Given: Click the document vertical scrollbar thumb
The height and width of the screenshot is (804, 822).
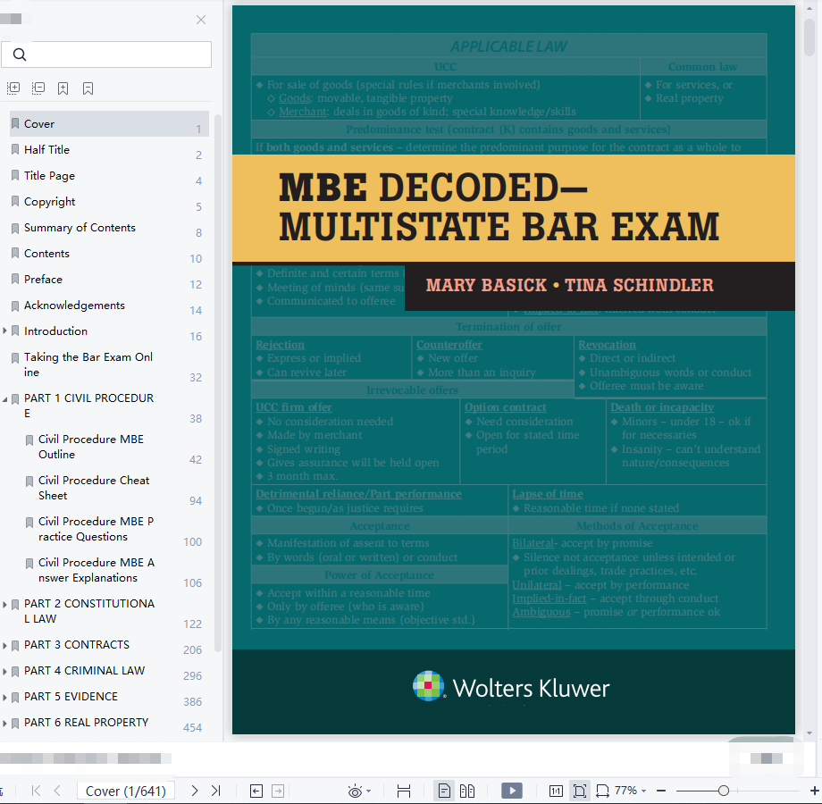Looking at the screenshot, I should point(810,37).
